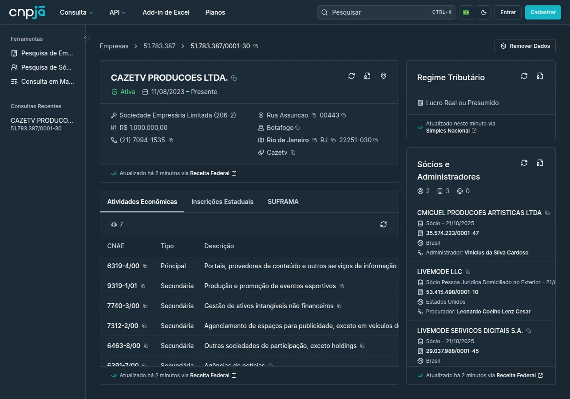Open Receita Federal link under activities table
This screenshot has width=570, height=399.
point(213,376)
